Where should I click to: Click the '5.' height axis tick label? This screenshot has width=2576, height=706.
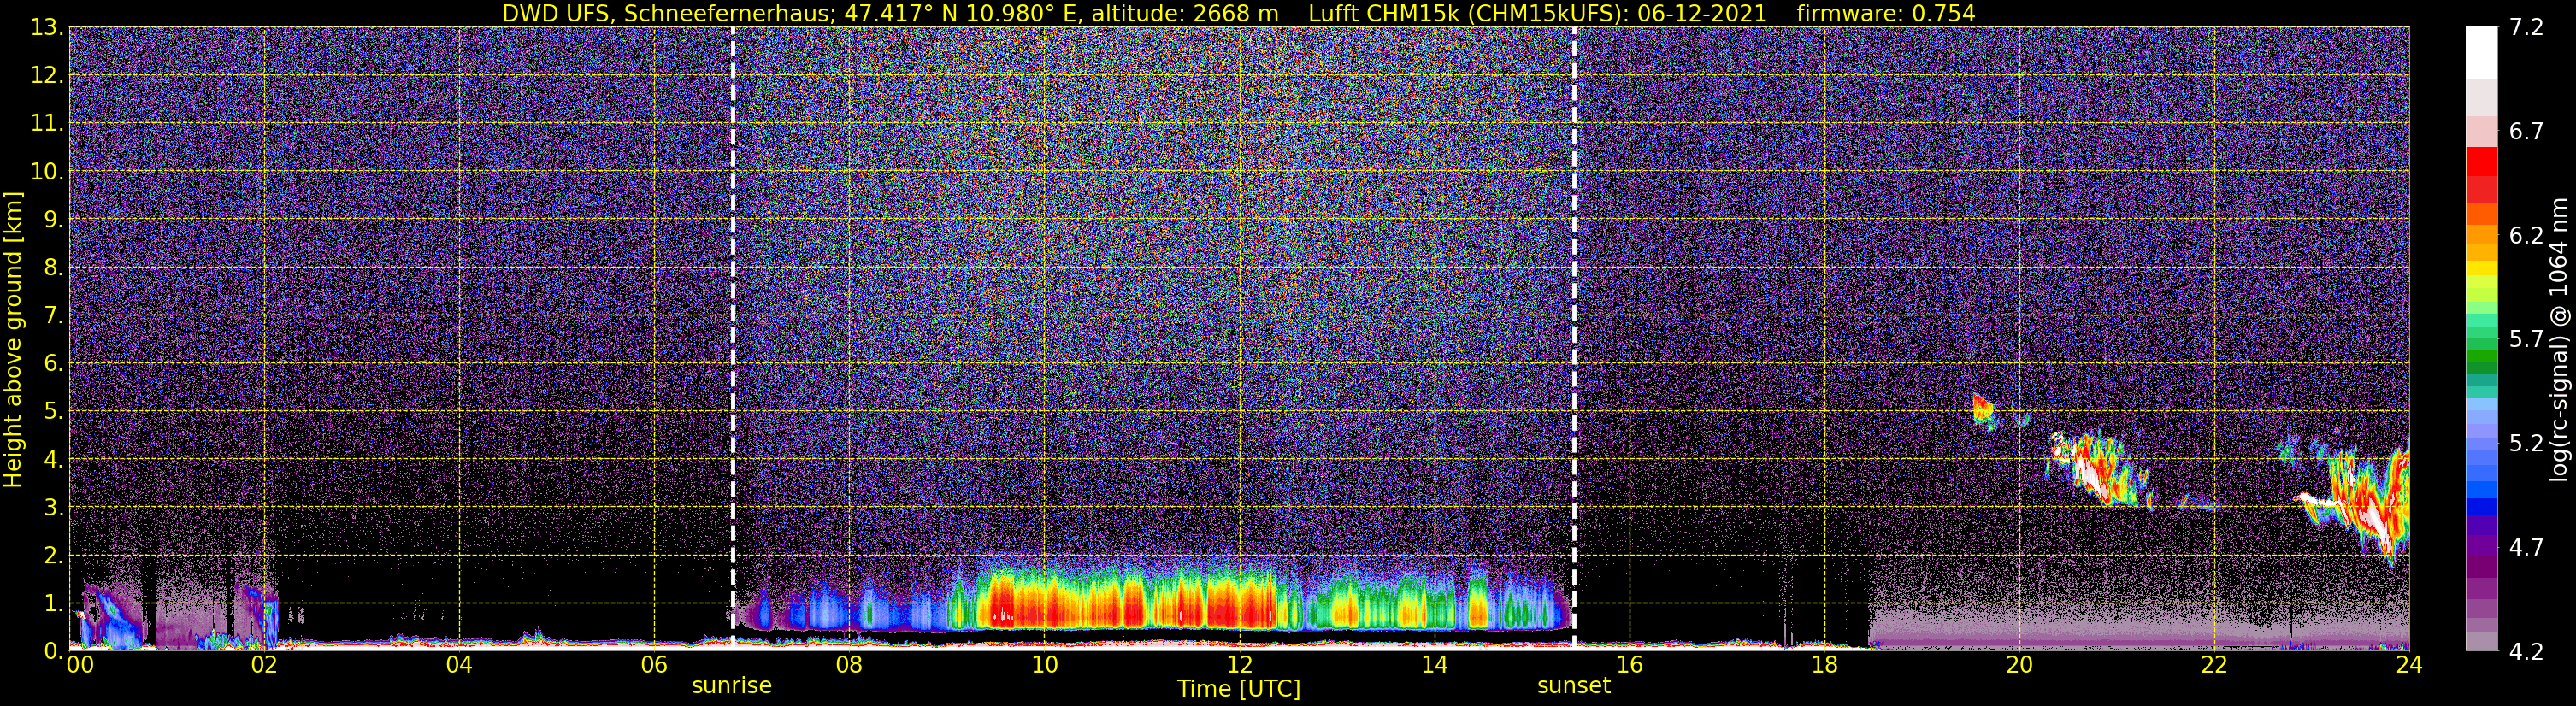53,411
